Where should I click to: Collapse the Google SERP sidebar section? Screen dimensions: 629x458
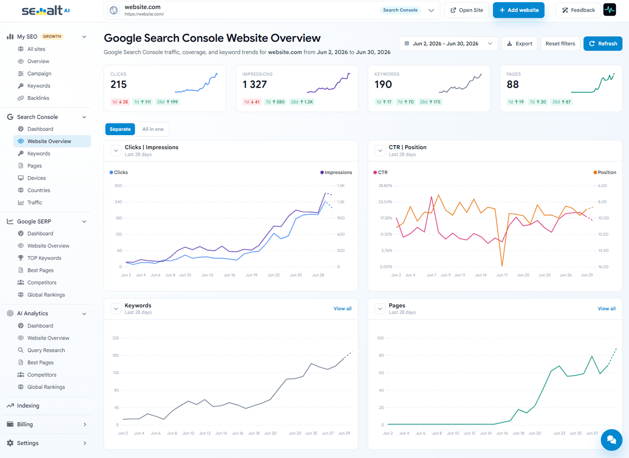84,222
